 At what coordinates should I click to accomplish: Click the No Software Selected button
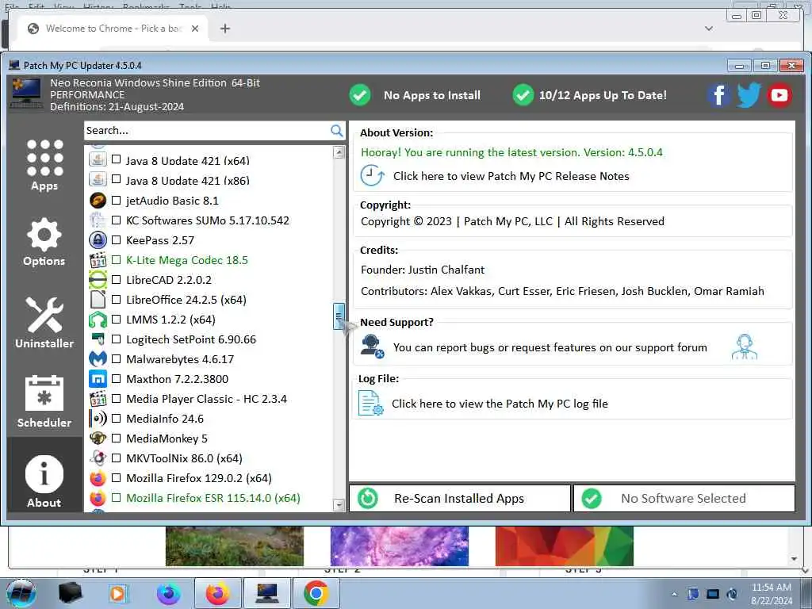684,498
